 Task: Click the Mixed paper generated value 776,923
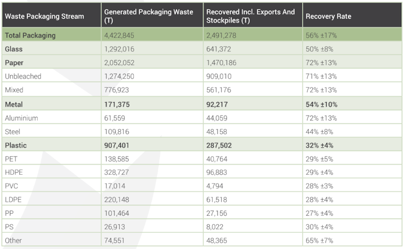(118, 90)
